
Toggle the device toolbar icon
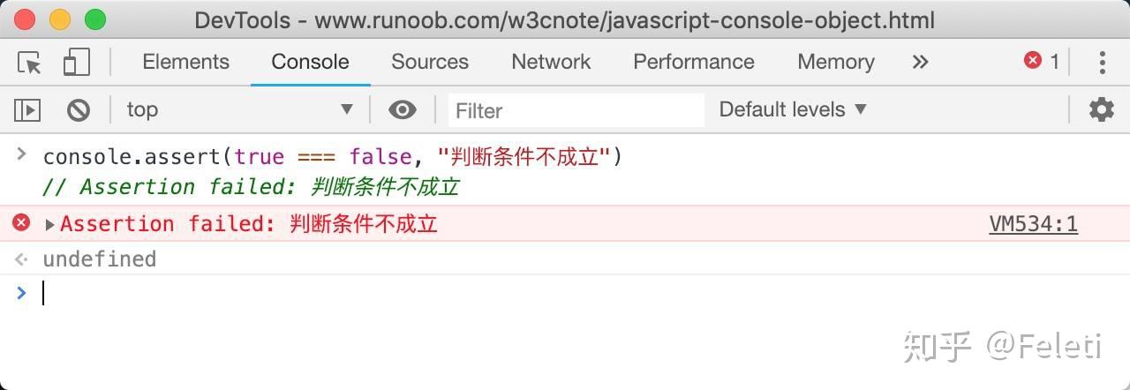click(x=77, y=62)
